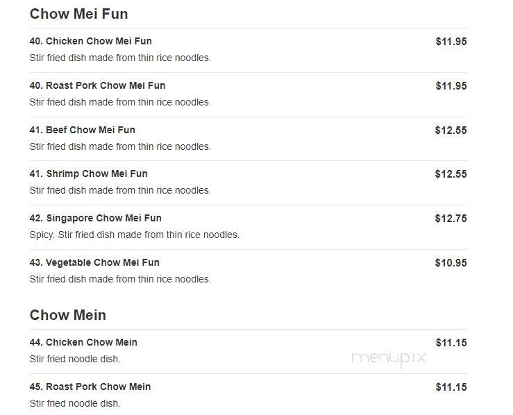Viewport: 513px width, 415px height.
Task: Click Chicken Chow Mein 'Stir fried noodle dish' description
Action: pos(75,359)
